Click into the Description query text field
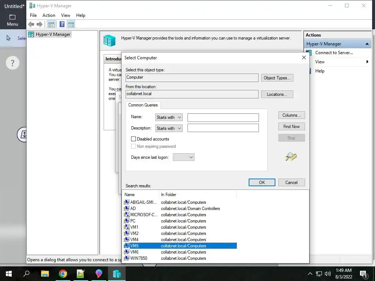The image size is (375, 281). point(223,128)
